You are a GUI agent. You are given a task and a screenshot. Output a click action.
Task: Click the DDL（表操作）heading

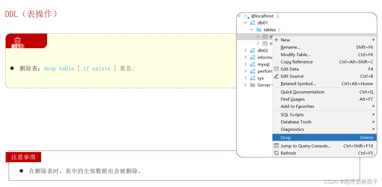31,14
